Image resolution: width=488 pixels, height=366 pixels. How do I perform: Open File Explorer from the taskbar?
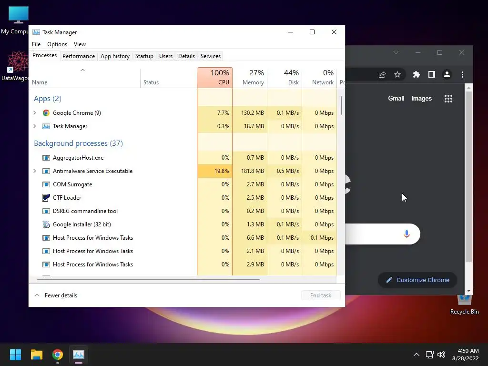coord(36,355)
